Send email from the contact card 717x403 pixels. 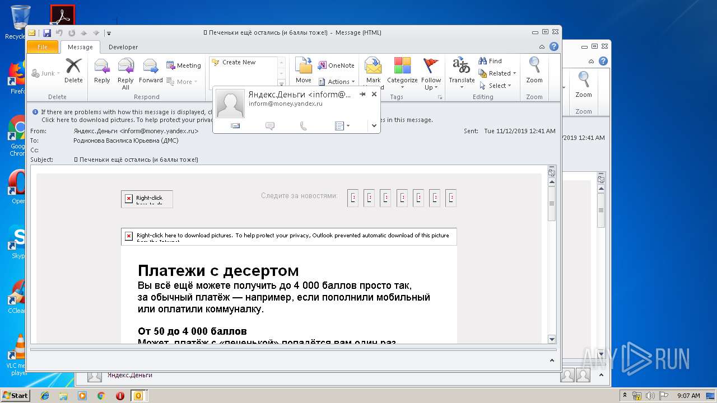point(235,126)
